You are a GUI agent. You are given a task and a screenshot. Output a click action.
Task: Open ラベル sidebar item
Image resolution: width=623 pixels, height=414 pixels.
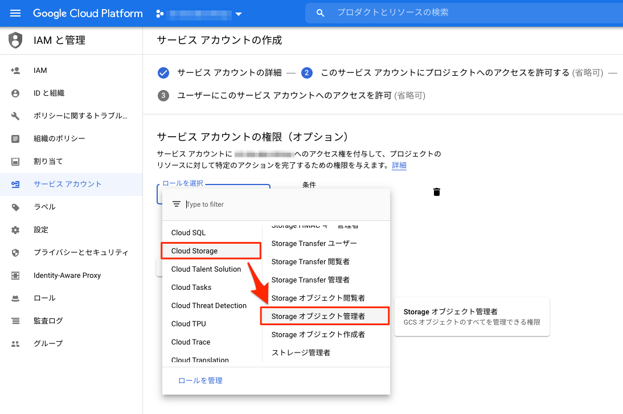(71, 207)
